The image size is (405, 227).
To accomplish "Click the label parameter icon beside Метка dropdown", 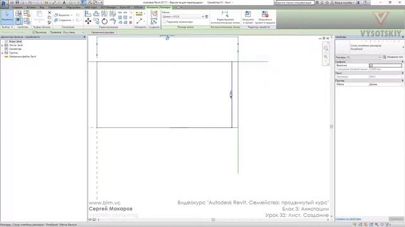I will (207, 16).
